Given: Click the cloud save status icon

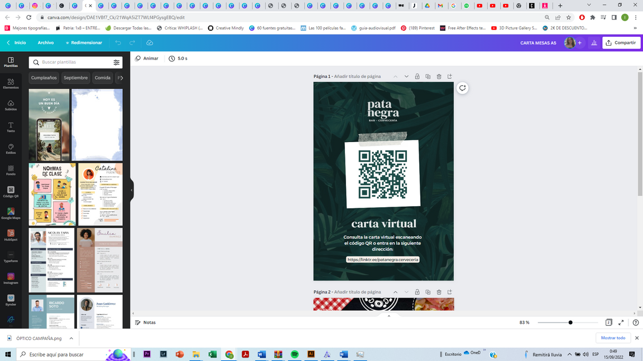Looking at the screenshot, I should [x=150, y=42].
